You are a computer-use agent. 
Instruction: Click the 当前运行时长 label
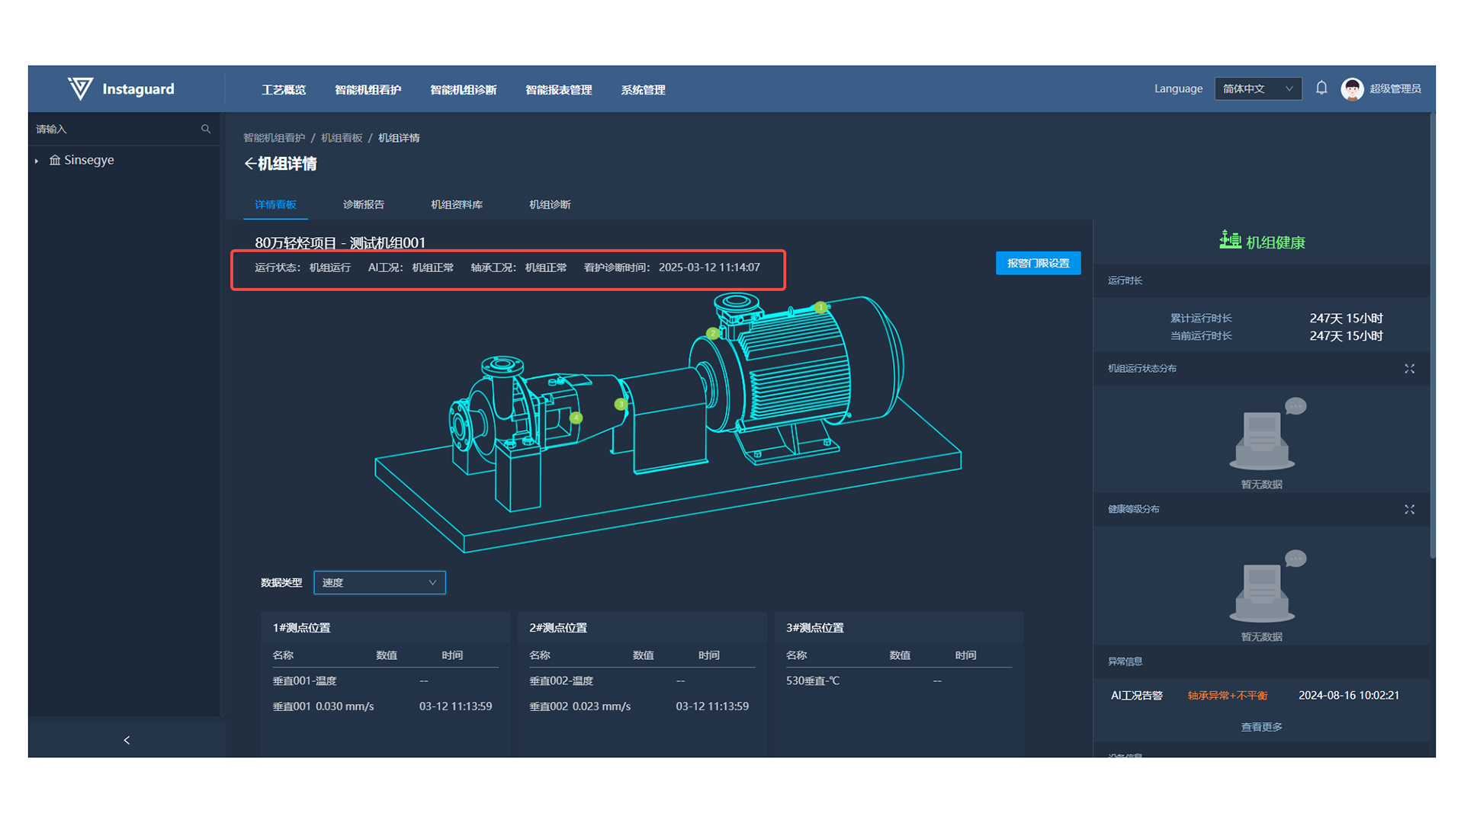pos(1201,336)
